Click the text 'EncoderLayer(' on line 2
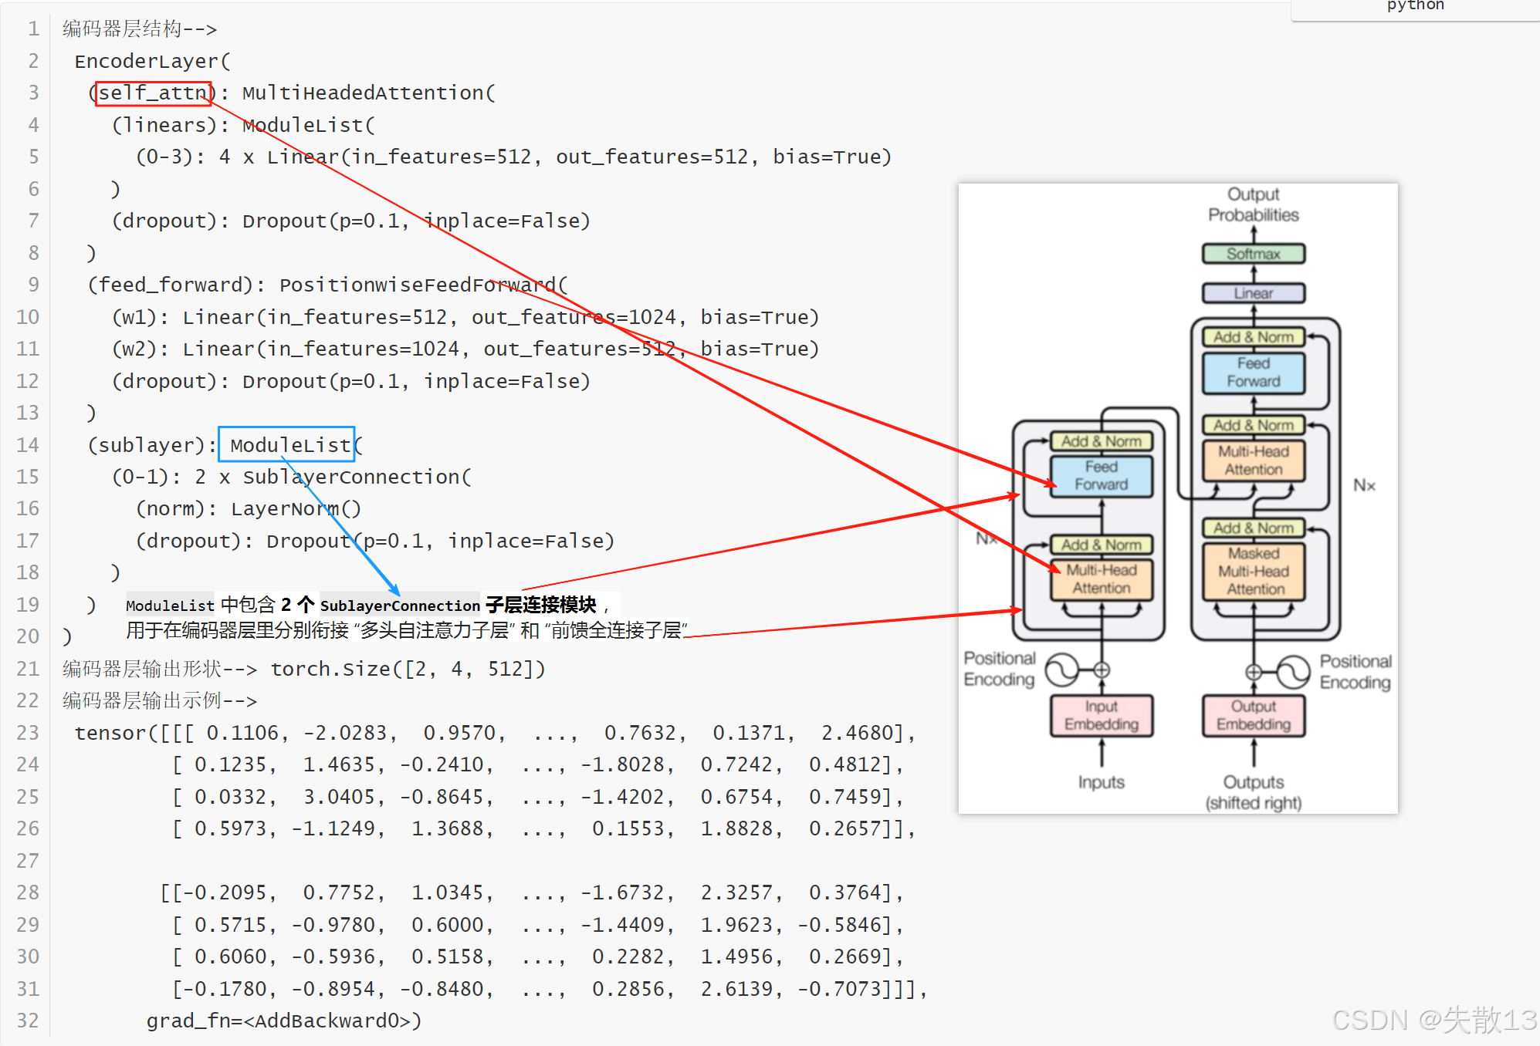This screenshot has height=1046, width=1540. click(152, 61)
